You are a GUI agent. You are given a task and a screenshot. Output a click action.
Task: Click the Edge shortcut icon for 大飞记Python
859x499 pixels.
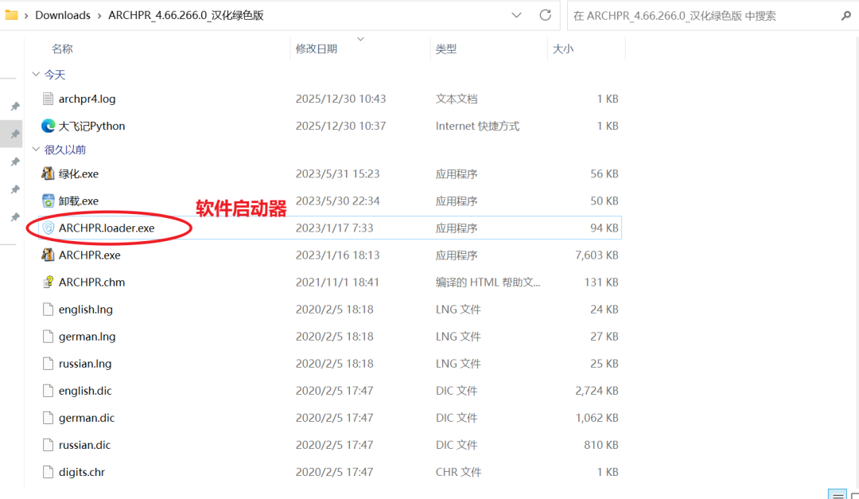point(49,126)
